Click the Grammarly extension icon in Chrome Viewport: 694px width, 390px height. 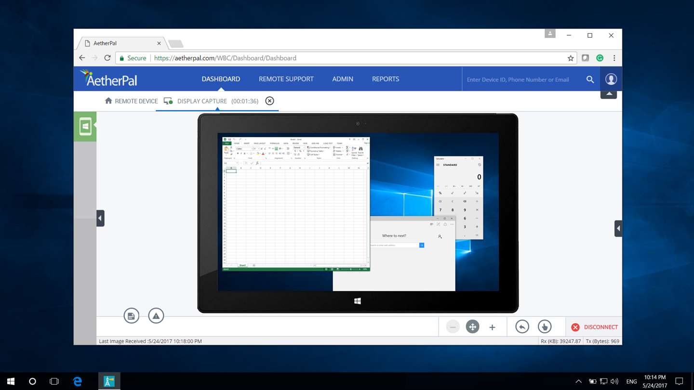(600, 58)
